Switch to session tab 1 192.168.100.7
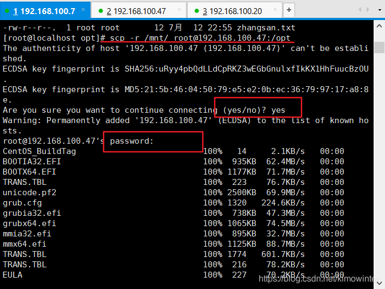 (45, 10)
